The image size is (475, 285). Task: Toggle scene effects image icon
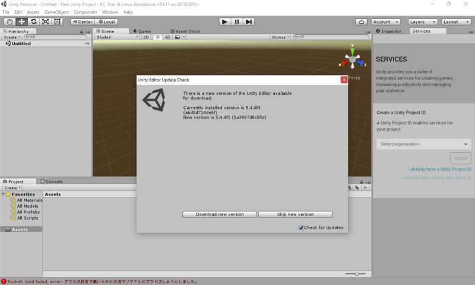point(178,37)
